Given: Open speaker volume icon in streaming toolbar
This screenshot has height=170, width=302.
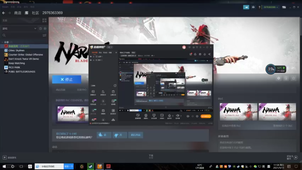Looking at the screenshot, I should [177, 116].
